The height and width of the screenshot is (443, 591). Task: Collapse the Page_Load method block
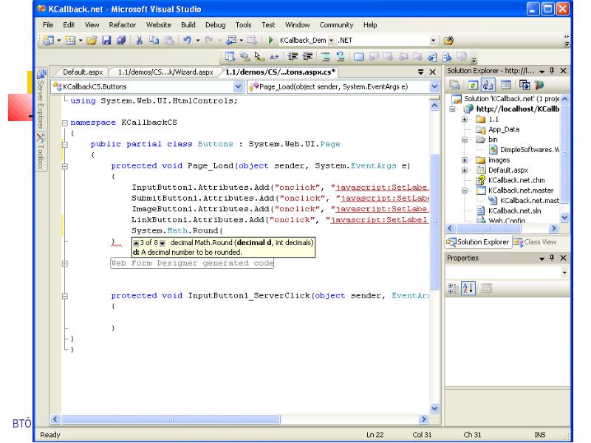(65, 166)
